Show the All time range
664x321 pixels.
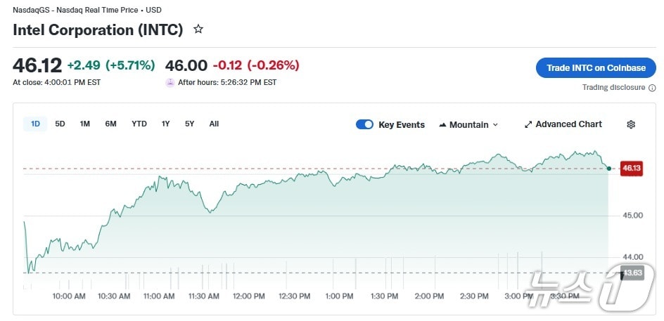tap(214, 124)
